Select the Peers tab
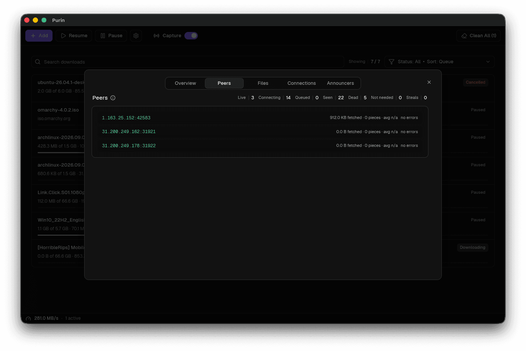 [x=224, y=83]
